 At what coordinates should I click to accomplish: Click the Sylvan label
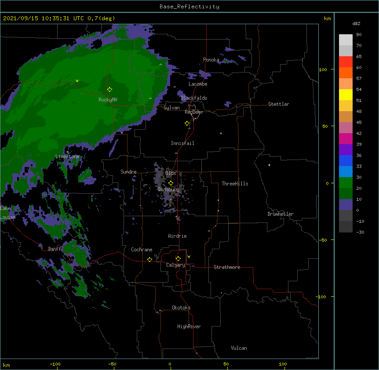tap(171, 108)
